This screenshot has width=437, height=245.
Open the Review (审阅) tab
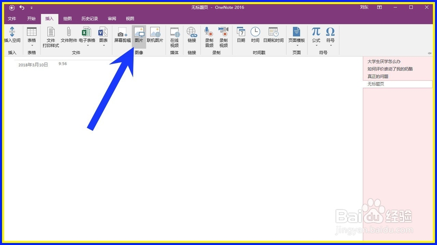click(x=112, y=19)
